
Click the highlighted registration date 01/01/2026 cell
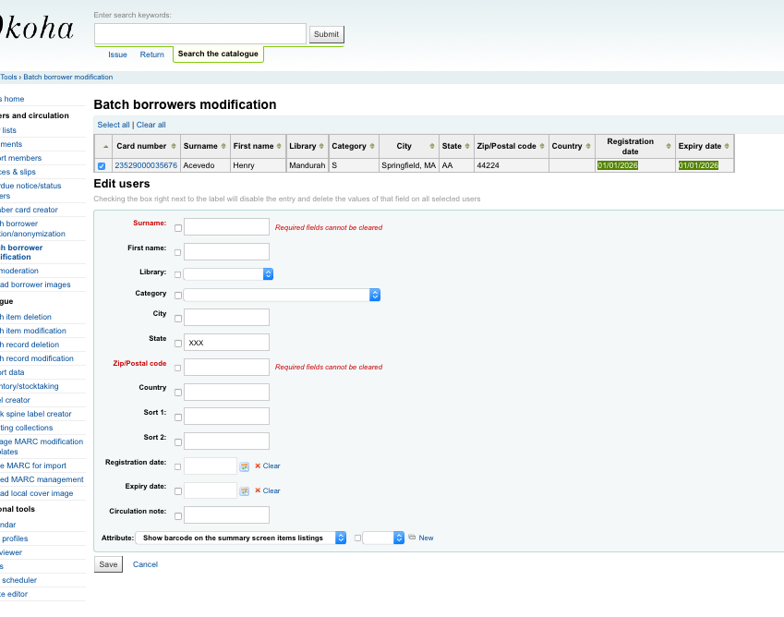pyautogui.click(x=618, y=165)
